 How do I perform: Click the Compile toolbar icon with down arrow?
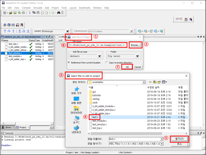coord(5,25)
